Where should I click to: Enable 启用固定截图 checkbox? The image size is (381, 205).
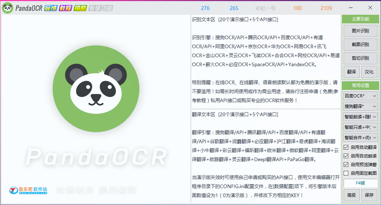346,173
